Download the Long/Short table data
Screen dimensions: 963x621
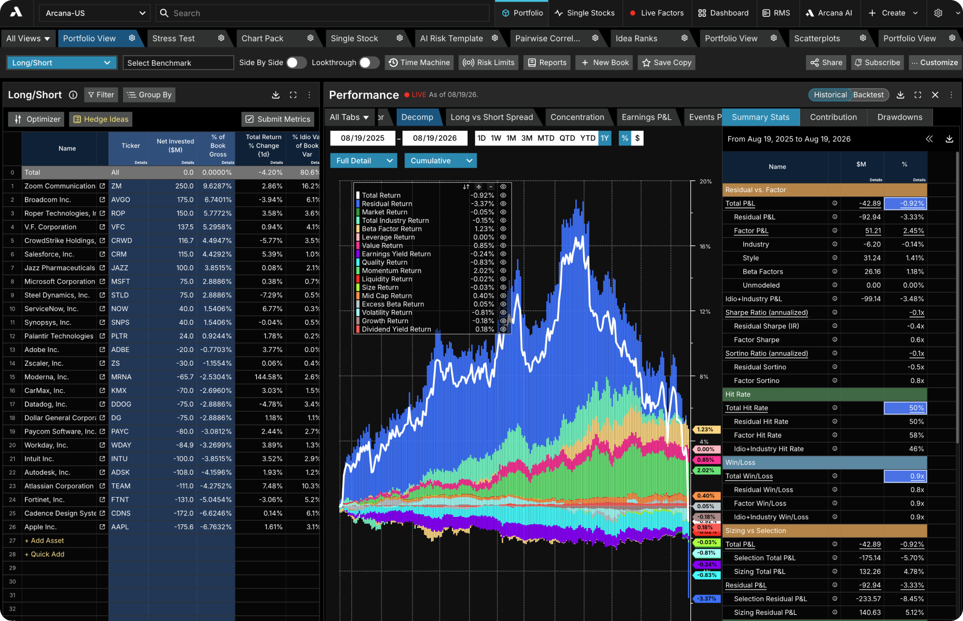[x=275, y=95]
